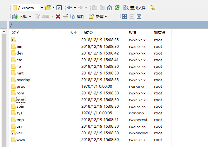Sort by 拥有者 column header
Image resolution: width=208 pixels, height=147 pixels.
[x=162, y=33]
